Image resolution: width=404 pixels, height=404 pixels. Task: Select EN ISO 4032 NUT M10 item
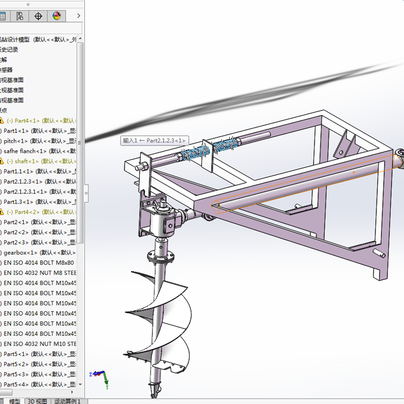coord(39,343)
